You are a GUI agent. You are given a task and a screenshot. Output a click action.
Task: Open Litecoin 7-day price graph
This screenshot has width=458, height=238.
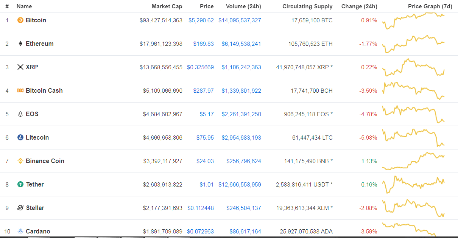click(x=414, y=138)
